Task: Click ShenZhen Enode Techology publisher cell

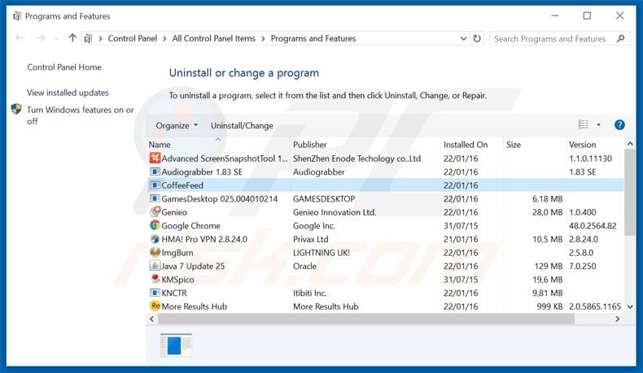Action: click(x=356, y=158)
